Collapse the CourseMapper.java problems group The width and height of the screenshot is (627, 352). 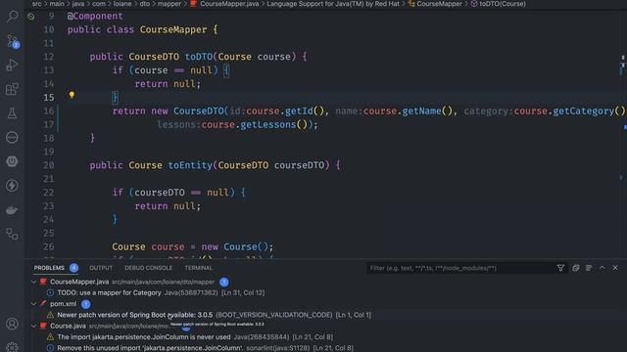click(x=34, y=282)
